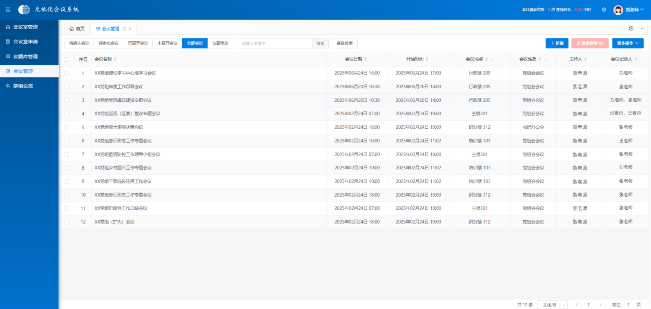Filter by 待参加会议 tab

(x=109, y=43)
